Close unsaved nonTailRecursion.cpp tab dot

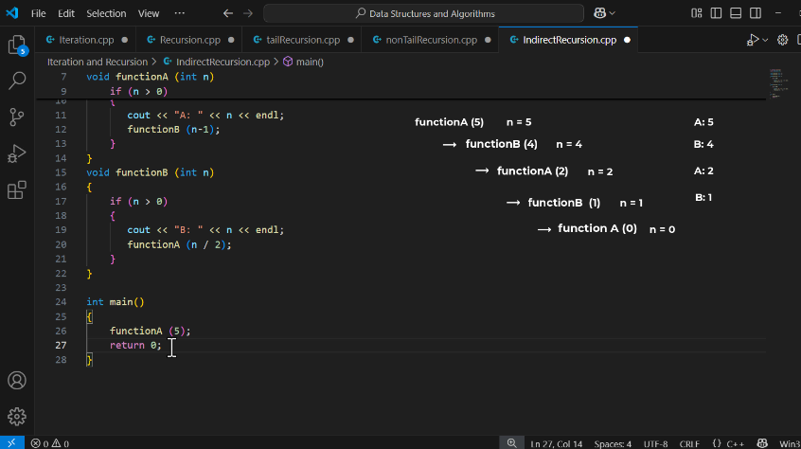pyautogui.click(x=488, y=40)
